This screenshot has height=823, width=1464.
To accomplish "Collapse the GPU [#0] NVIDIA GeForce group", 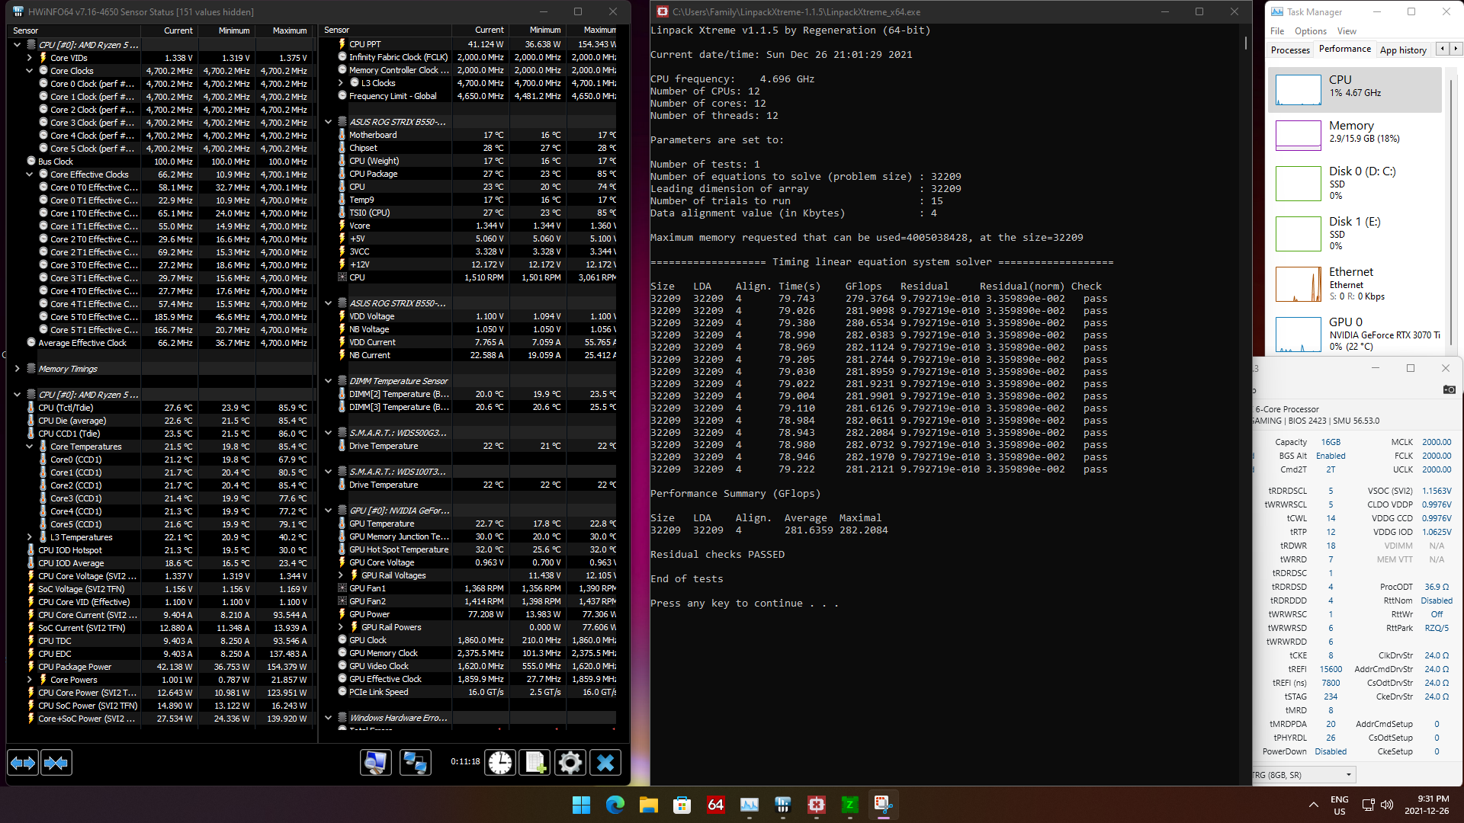I will [328, 511].
